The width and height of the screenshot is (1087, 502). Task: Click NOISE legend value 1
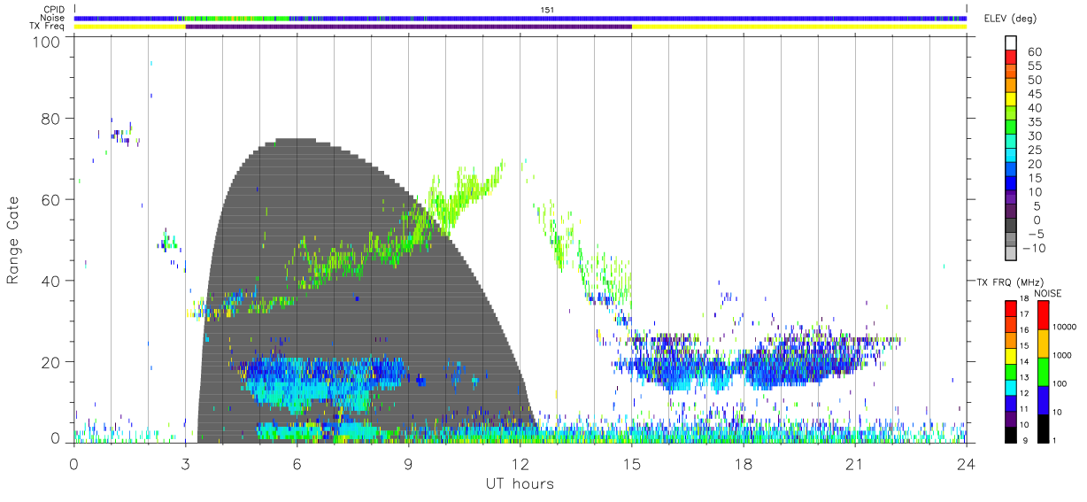click(1056, 439)
